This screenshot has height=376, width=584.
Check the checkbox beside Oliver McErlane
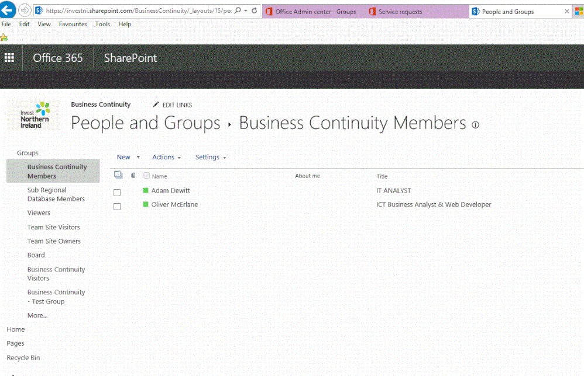click(x=117, y=205)
